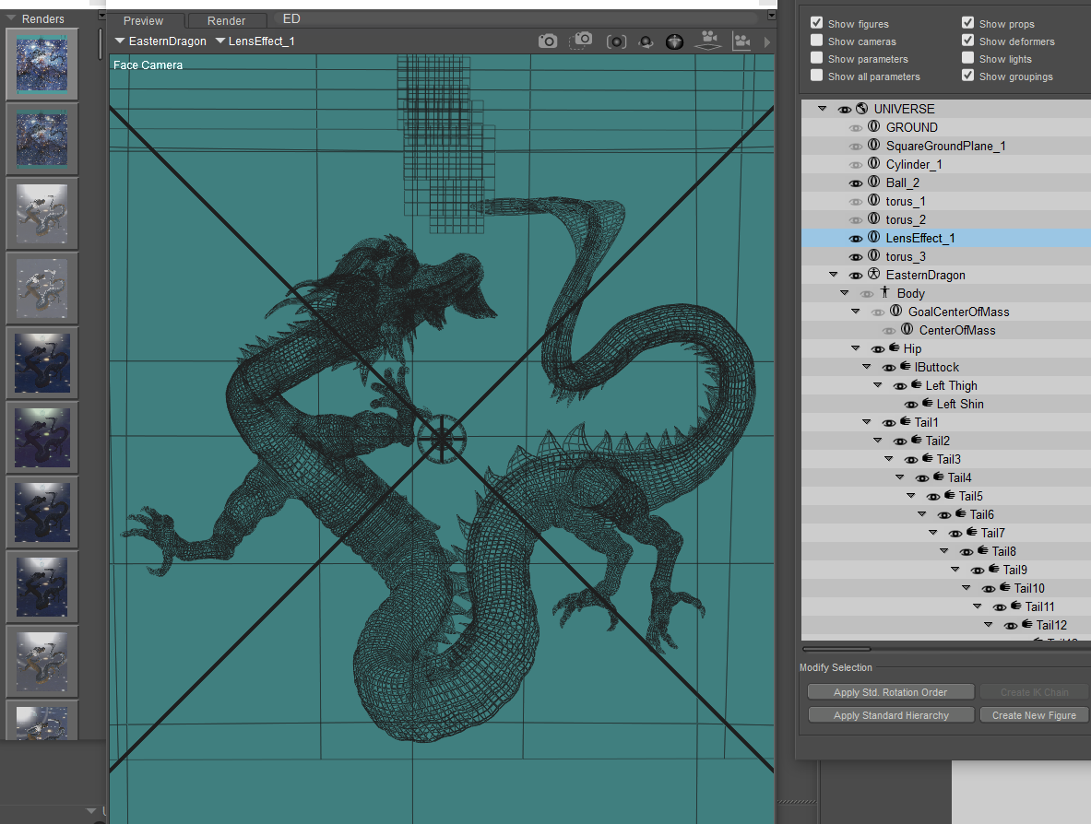Click the Apply Standard Hierarchy button
The height and width of the screenshot is (824, 1091).
tap(890, 715)
